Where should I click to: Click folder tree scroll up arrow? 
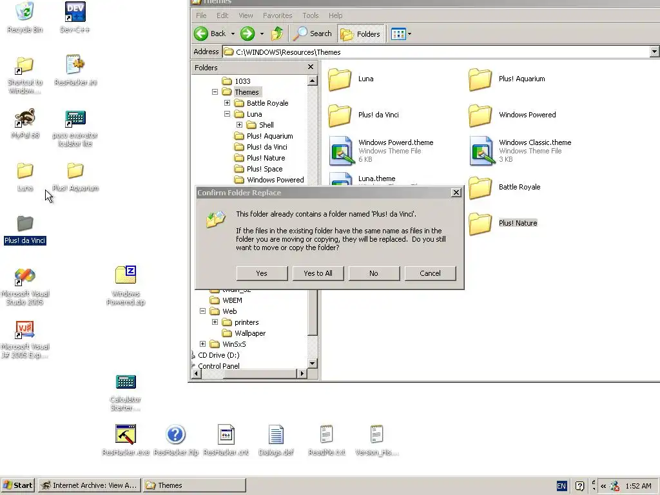pyautogui.click(x=313, y=81)
